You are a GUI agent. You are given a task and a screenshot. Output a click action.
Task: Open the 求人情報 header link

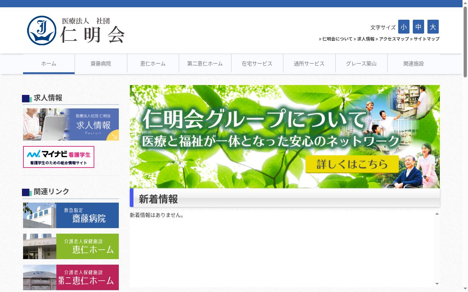click(366, 39)
